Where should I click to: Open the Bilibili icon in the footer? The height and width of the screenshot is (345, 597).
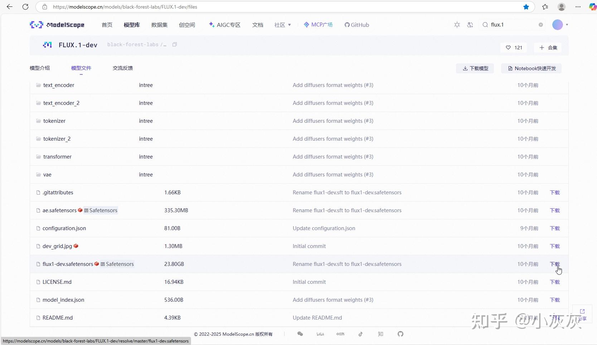[320, 334]
